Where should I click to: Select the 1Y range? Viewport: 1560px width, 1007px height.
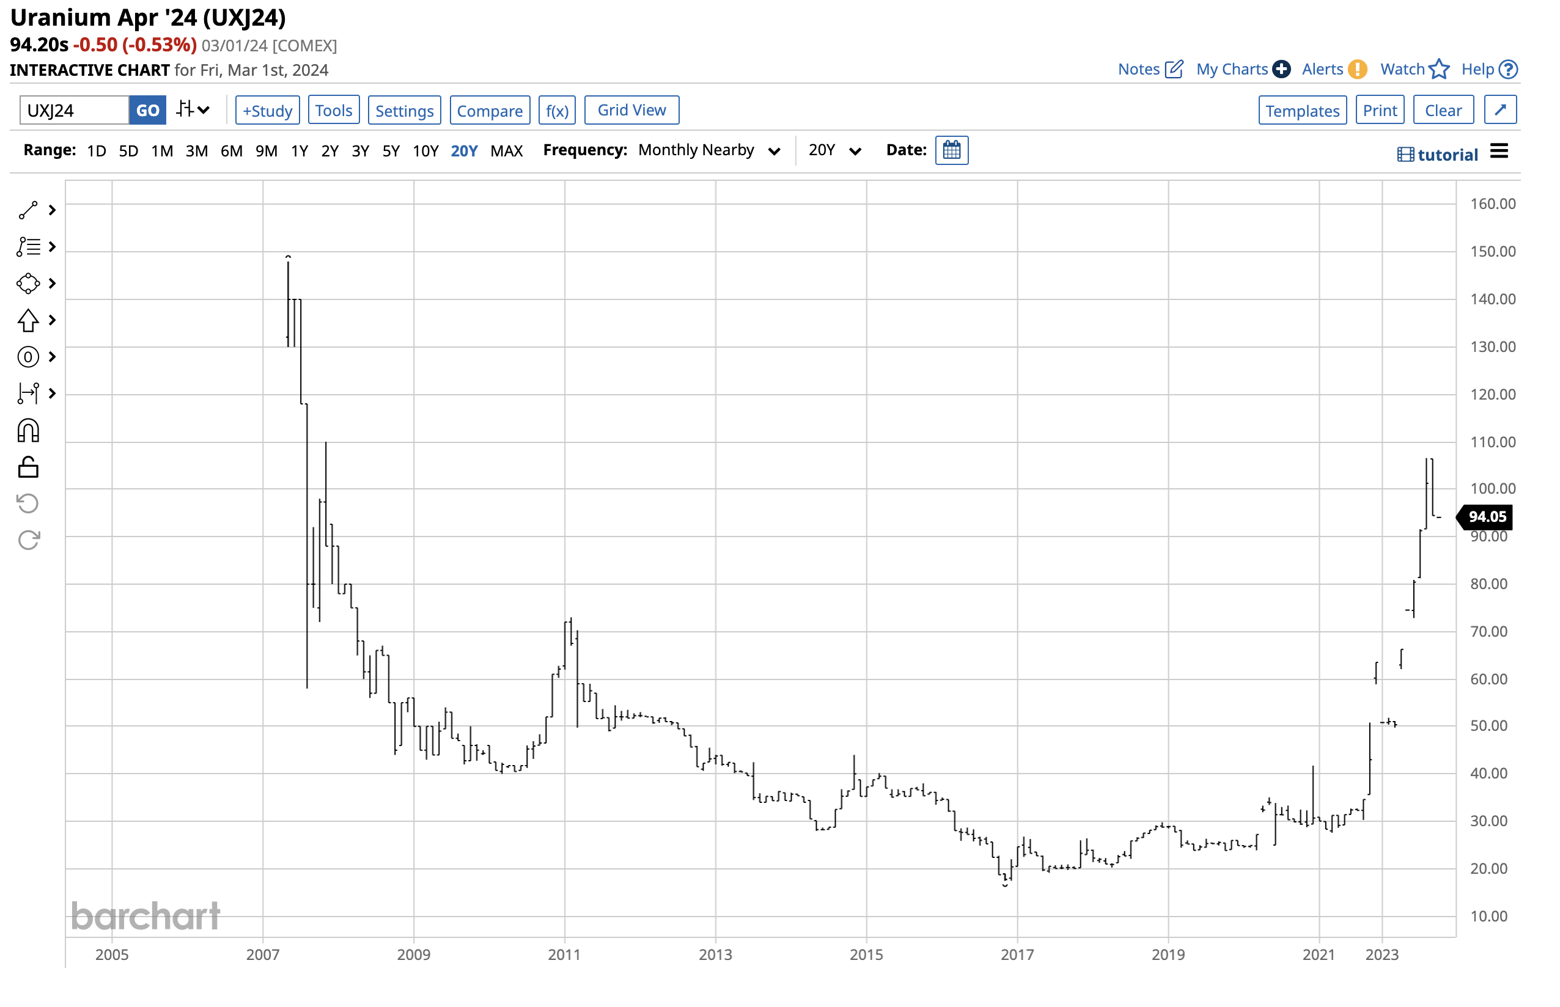point(300,150)
